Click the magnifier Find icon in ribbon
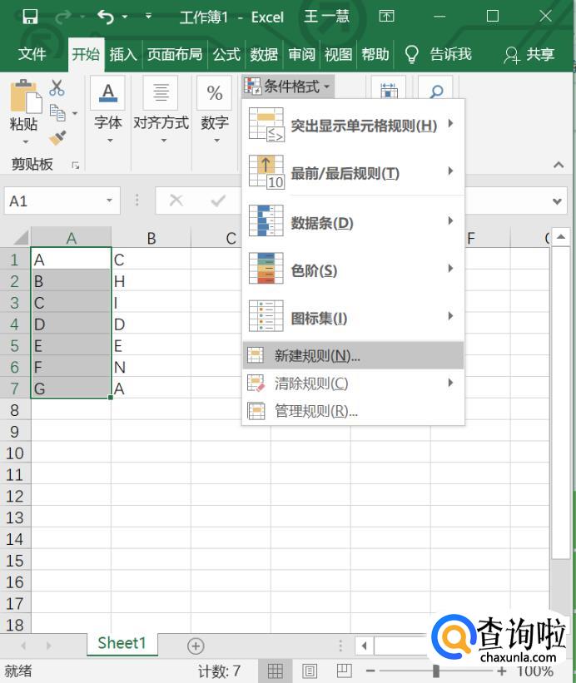Image resolution: width=576 pixels, height=683 pixels. pyautogui.click(x=435, y=91)
